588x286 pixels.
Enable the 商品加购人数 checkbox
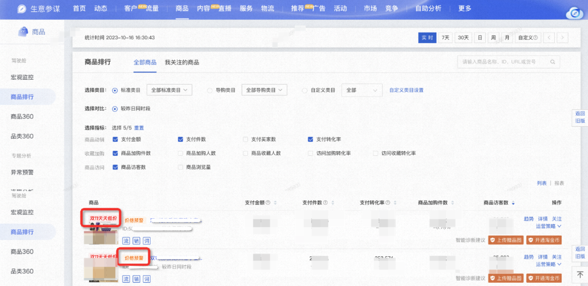coord(180,153)
